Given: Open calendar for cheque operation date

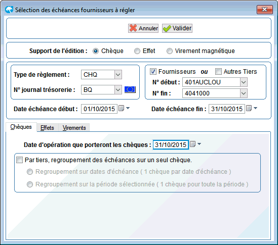Looking at the screenshot, I should 193,144.
